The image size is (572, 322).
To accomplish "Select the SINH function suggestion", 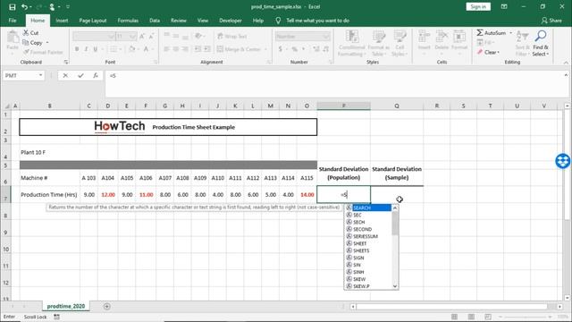I will point(368,272).
